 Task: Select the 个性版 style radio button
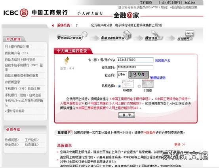coord(139,86)
